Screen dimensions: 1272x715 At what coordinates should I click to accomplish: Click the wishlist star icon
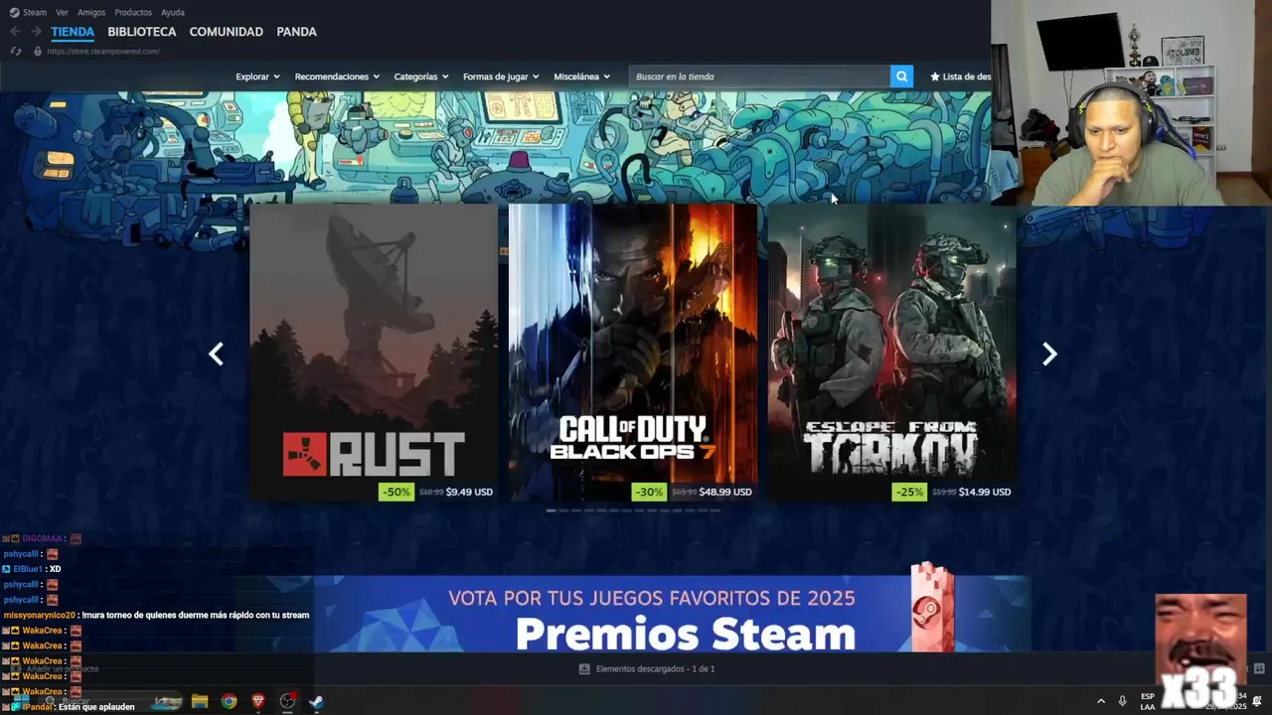click(x=935, y=76)
